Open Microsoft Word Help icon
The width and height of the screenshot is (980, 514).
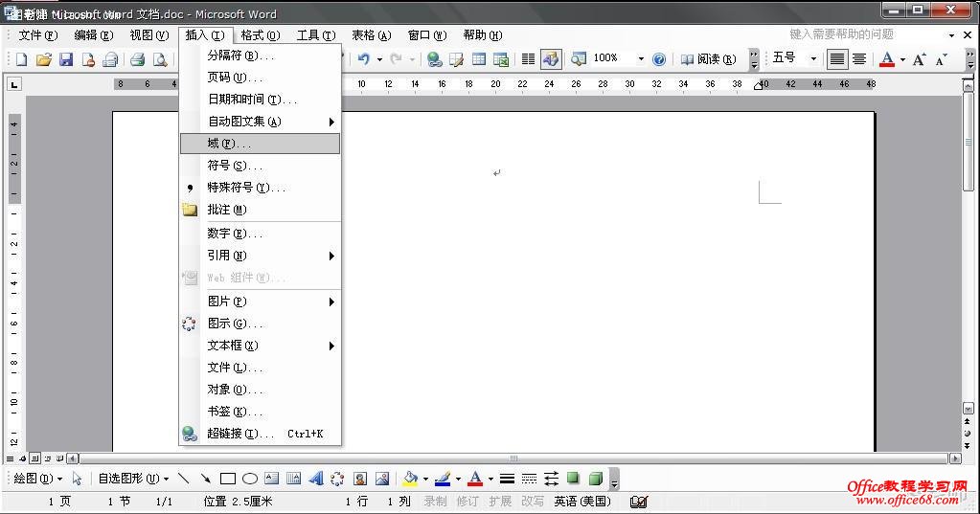point(659,59)
